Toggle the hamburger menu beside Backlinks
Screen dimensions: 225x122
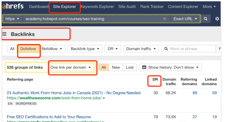(4, 34)
